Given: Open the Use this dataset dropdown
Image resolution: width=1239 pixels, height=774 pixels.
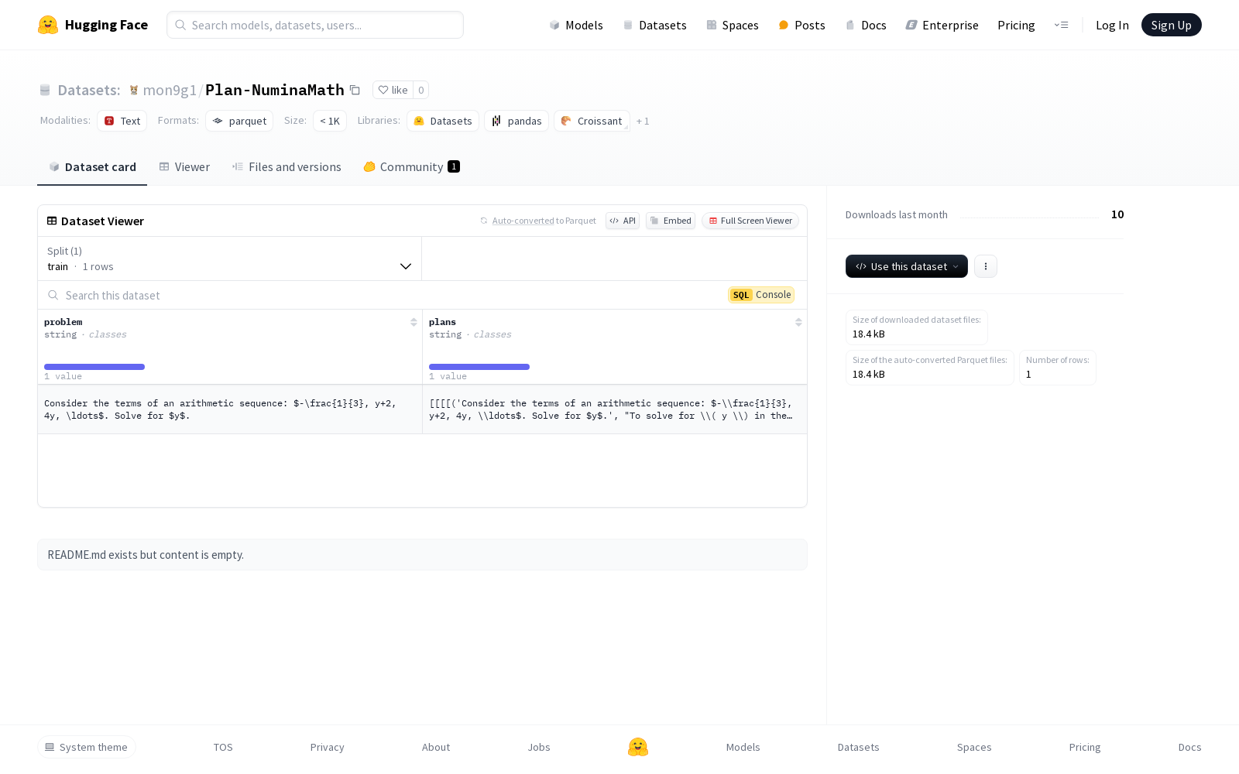Looking at the screenshot, I should click(x=907, y=266).
